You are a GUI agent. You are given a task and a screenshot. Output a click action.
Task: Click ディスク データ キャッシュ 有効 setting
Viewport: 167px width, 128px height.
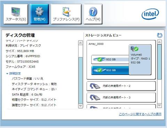(34, 84)
